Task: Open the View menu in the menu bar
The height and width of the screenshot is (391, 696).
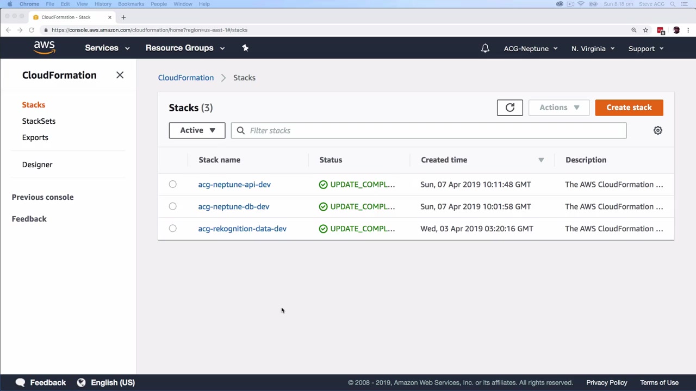Action: pos(82,4)
